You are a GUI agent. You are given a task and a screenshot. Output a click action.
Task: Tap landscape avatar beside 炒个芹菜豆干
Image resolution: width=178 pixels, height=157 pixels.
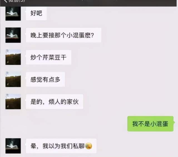(x=13, y=57)
